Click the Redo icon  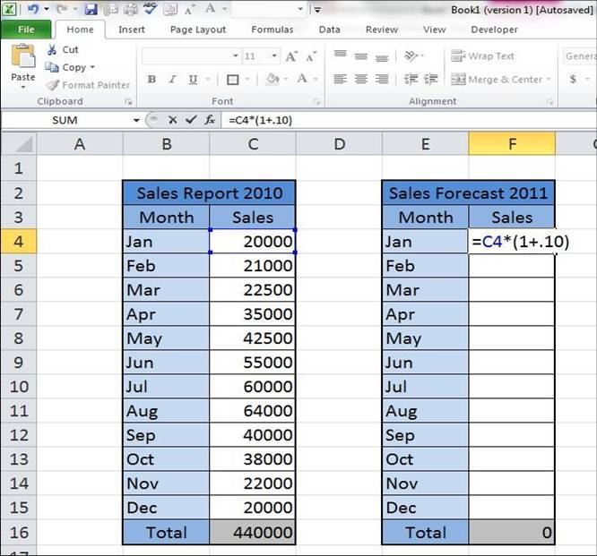61,9
